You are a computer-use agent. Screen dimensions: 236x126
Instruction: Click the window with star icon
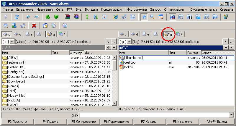point(161,17)
